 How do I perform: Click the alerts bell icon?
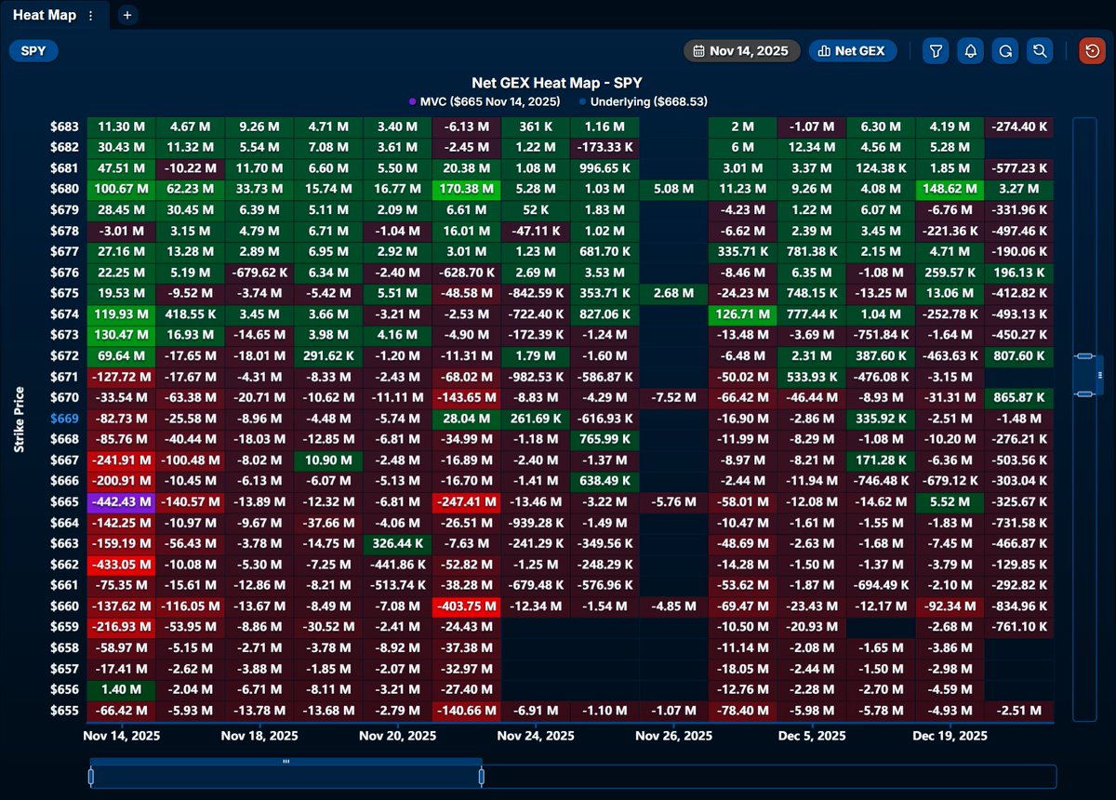[970, 51]
